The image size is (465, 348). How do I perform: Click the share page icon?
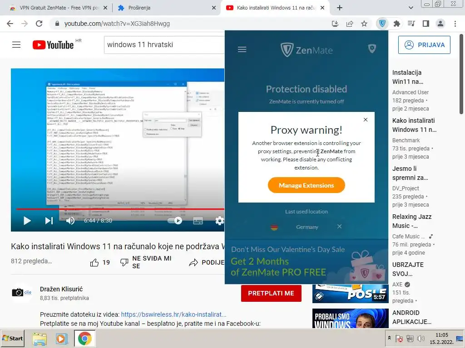pyautogui.click(x=350, y=24)
